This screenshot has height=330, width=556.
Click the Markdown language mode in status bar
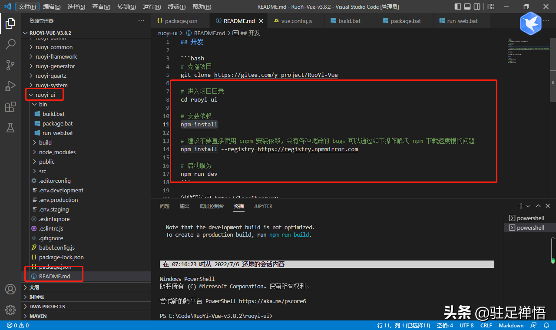point(511,325)
